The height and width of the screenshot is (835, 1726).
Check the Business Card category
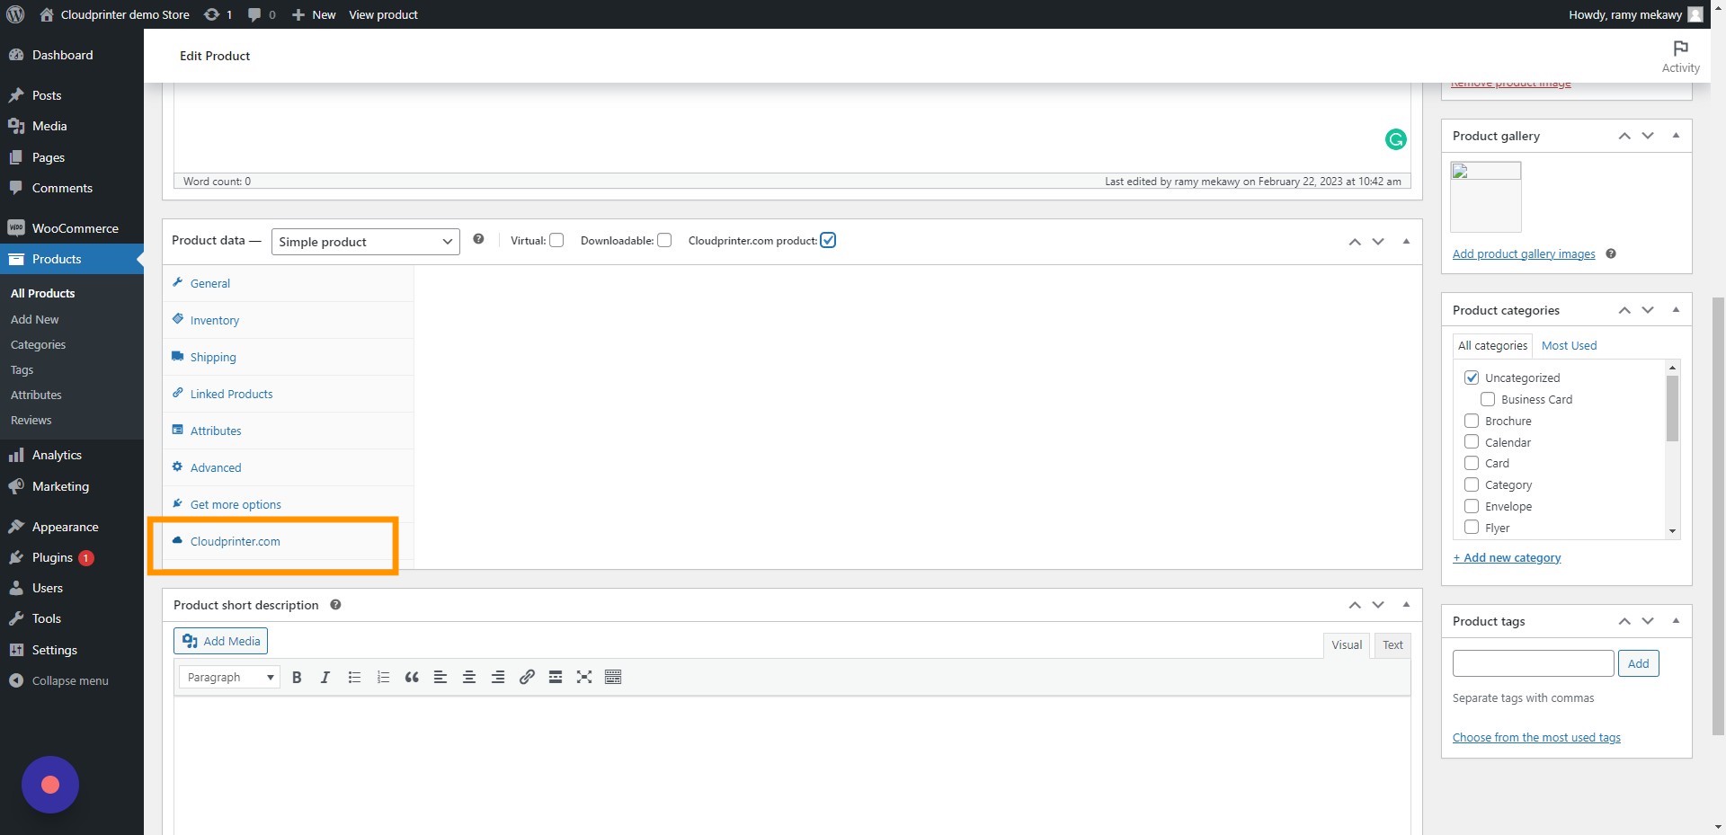[1488, 399]
